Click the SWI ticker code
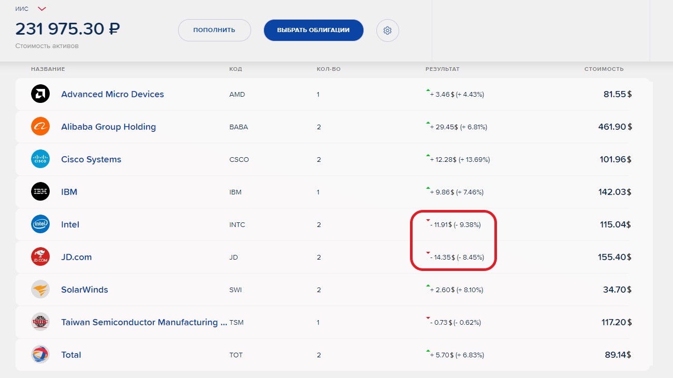Viewport: 673px width, 378px height. pos(236,290)
